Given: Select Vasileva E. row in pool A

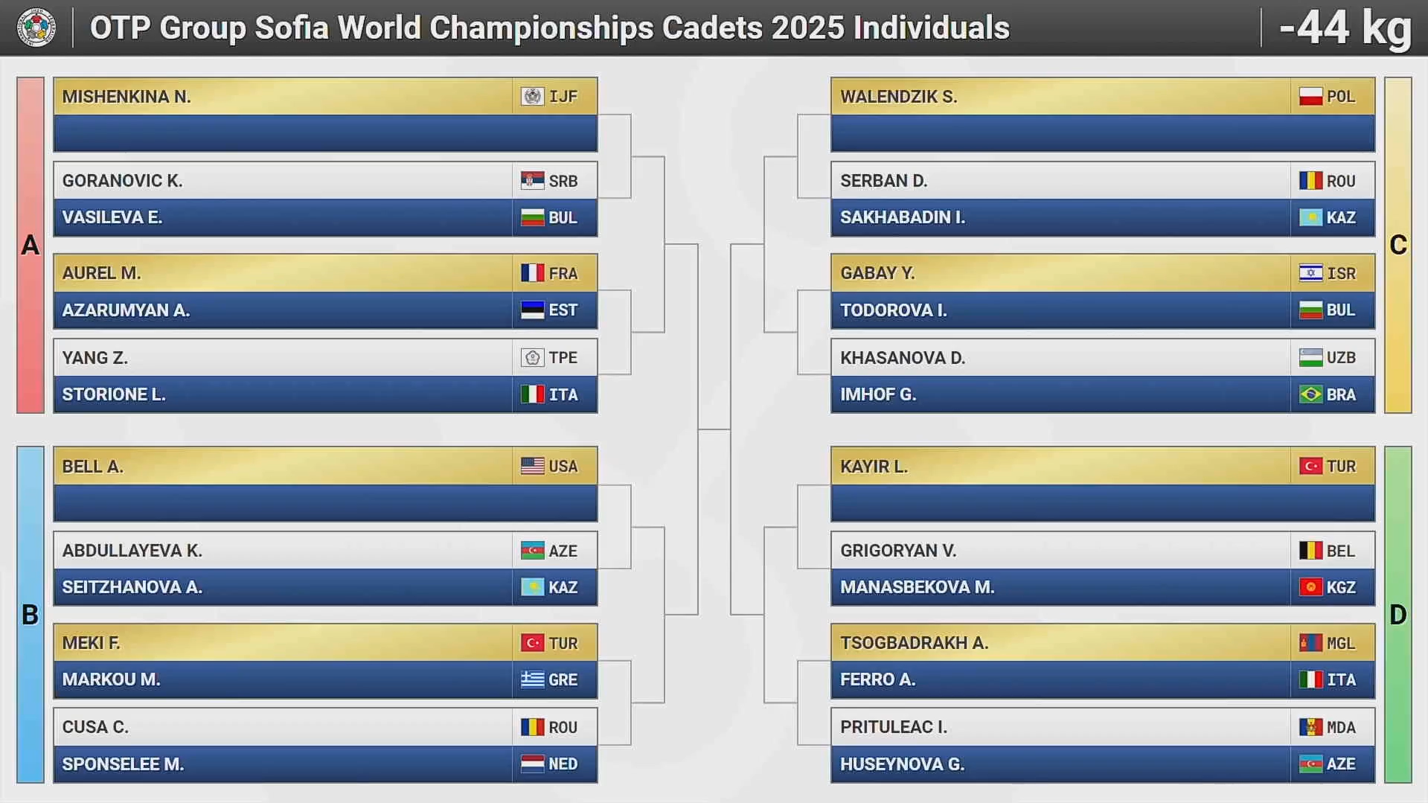Looking at the screenshot, I should (x=283, y=217).
